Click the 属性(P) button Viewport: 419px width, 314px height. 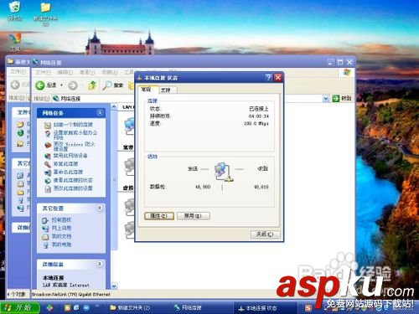coord(159,216)
